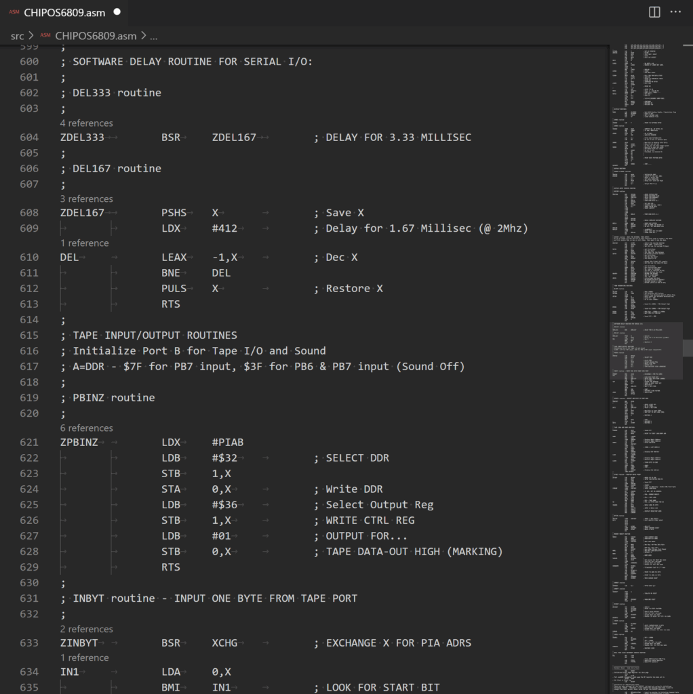Place cursor on the ZDEL167 label at line 608
This screenshot has width=693, height=694.
[82, 213]
